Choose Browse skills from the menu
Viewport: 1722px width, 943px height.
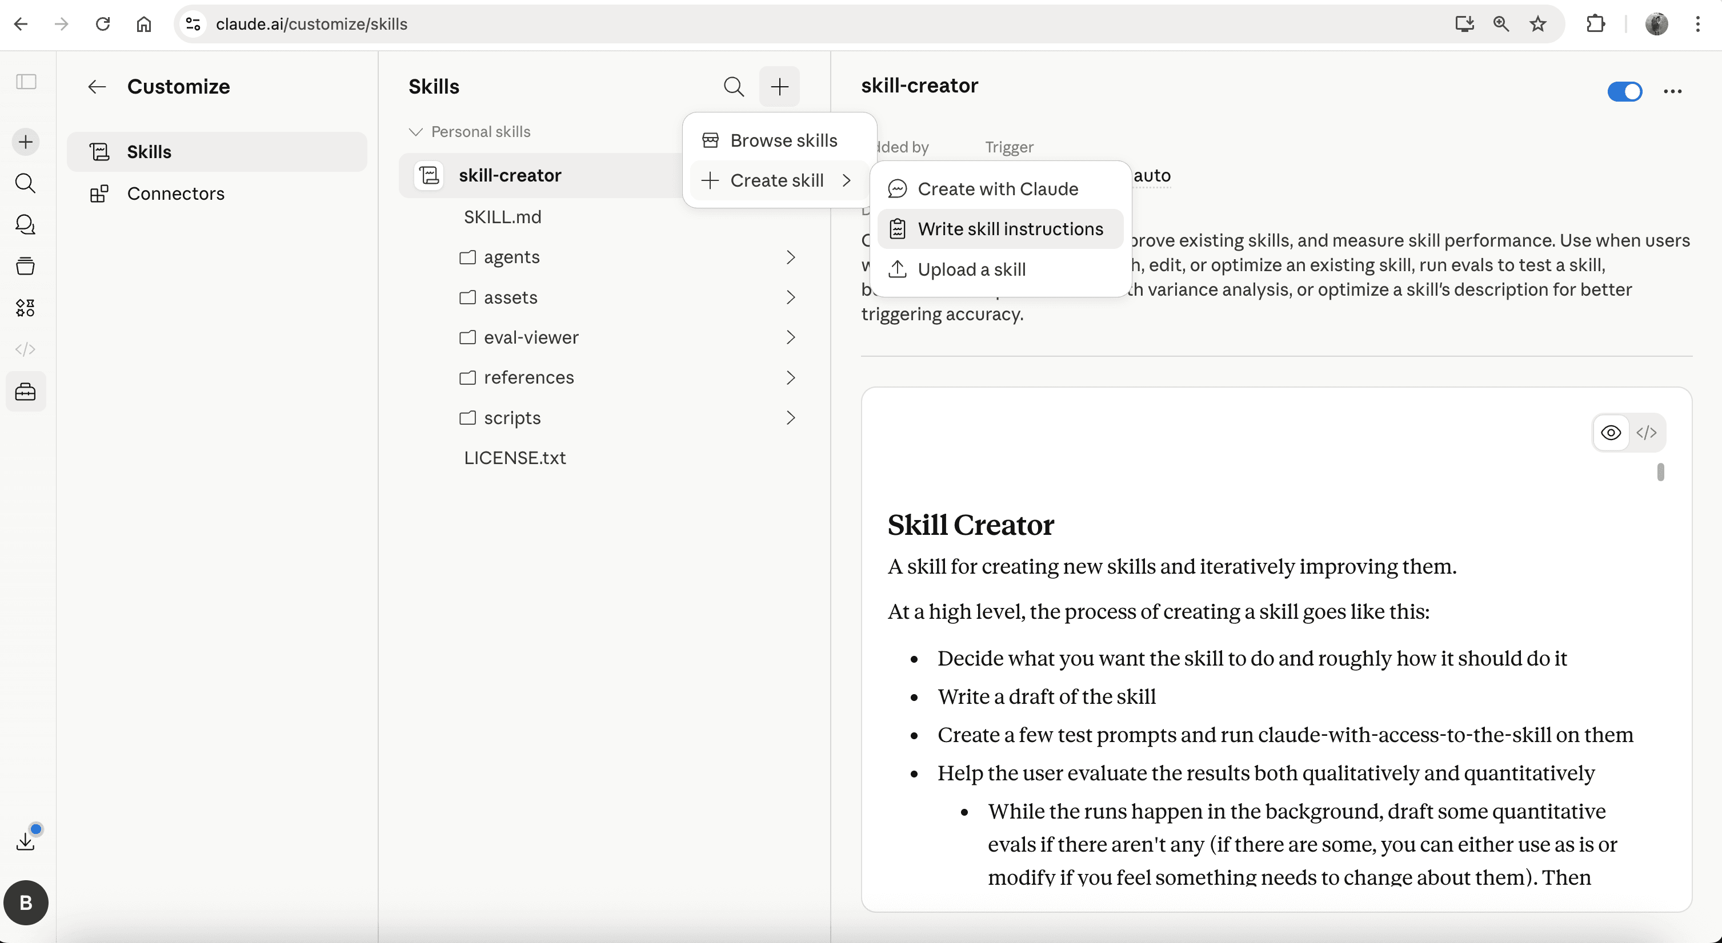coord(779,140)
